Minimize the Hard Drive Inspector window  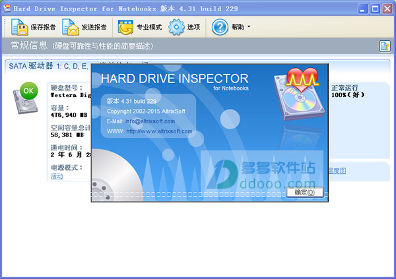(363, 9)
